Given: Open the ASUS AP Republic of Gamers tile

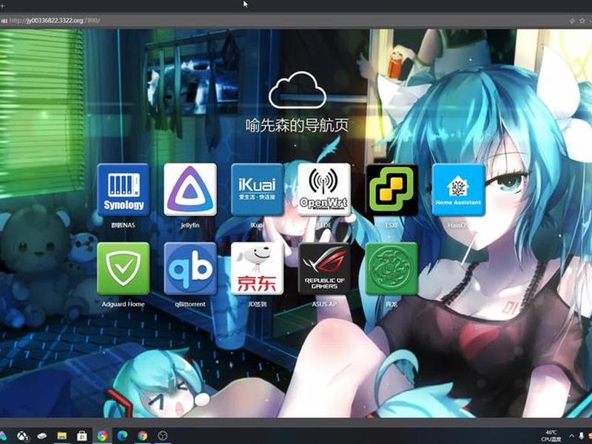Looking at the screenshot, I should pyautogui.click(x=324, y=269).
